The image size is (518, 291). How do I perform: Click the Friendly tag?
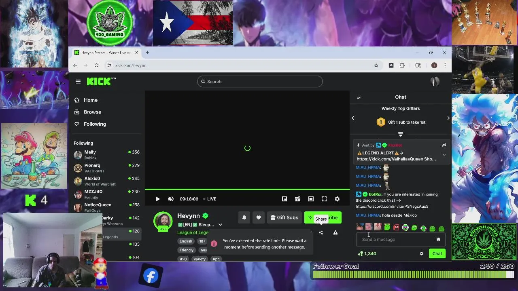[187, 250]
